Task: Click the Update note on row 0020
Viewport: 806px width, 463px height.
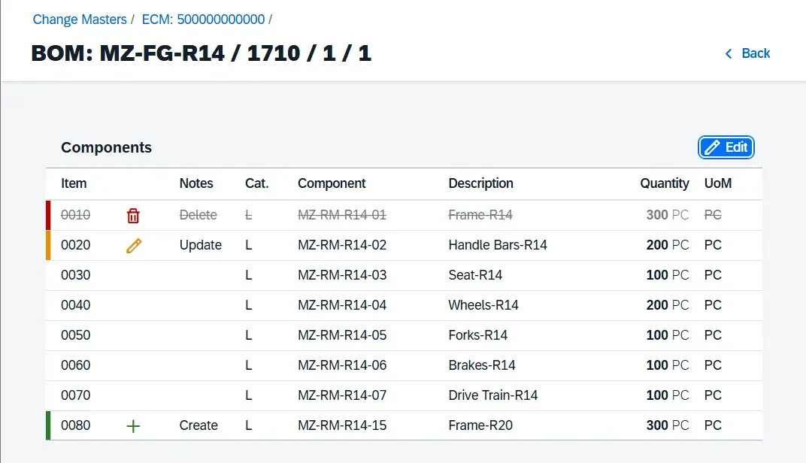Action: tap(199, 245)
